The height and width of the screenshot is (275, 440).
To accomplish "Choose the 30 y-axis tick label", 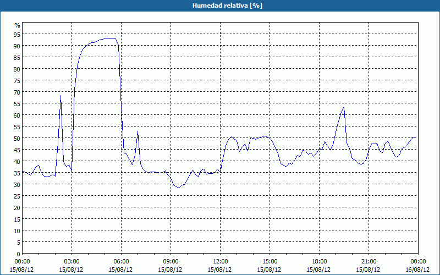I will pyautogui.click(x=17, y=185).
